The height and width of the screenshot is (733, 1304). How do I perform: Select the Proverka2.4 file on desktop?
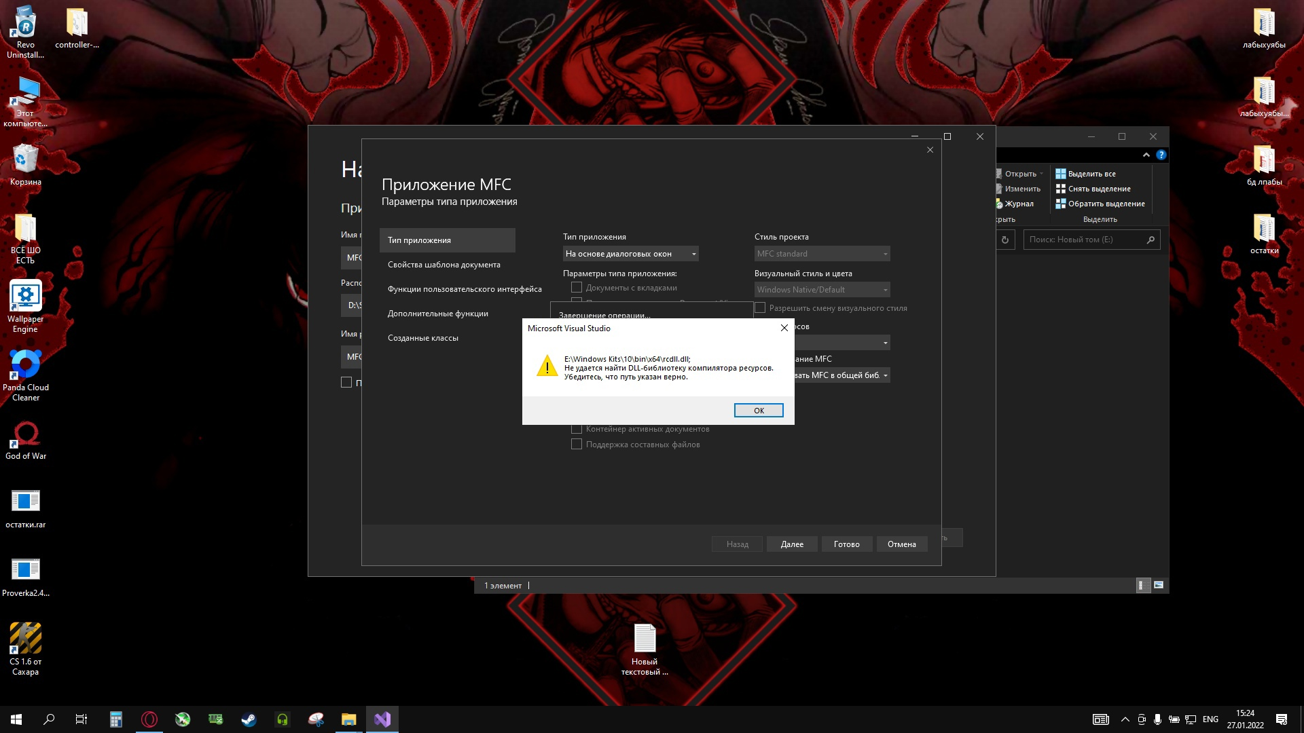click(x=26, y=577)
